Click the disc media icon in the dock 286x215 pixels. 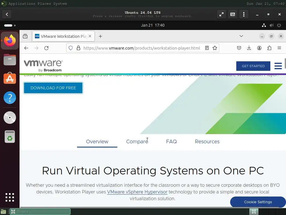click(10, 118)
